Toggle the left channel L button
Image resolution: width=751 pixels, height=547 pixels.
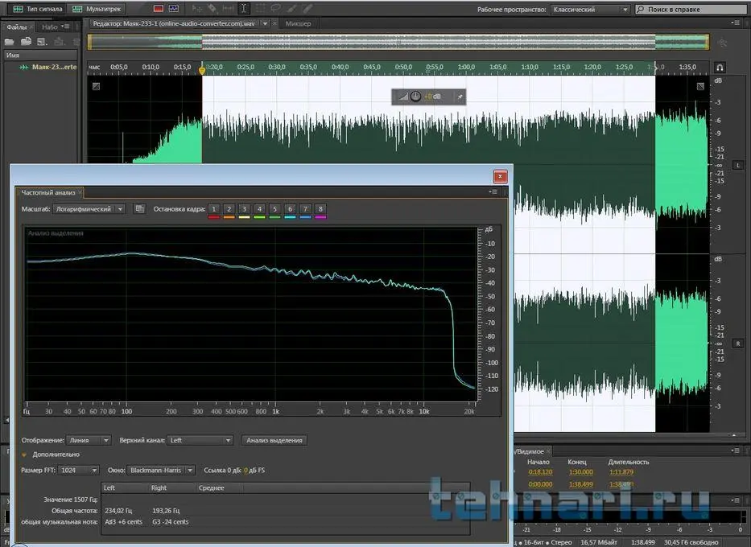(737, 165)
